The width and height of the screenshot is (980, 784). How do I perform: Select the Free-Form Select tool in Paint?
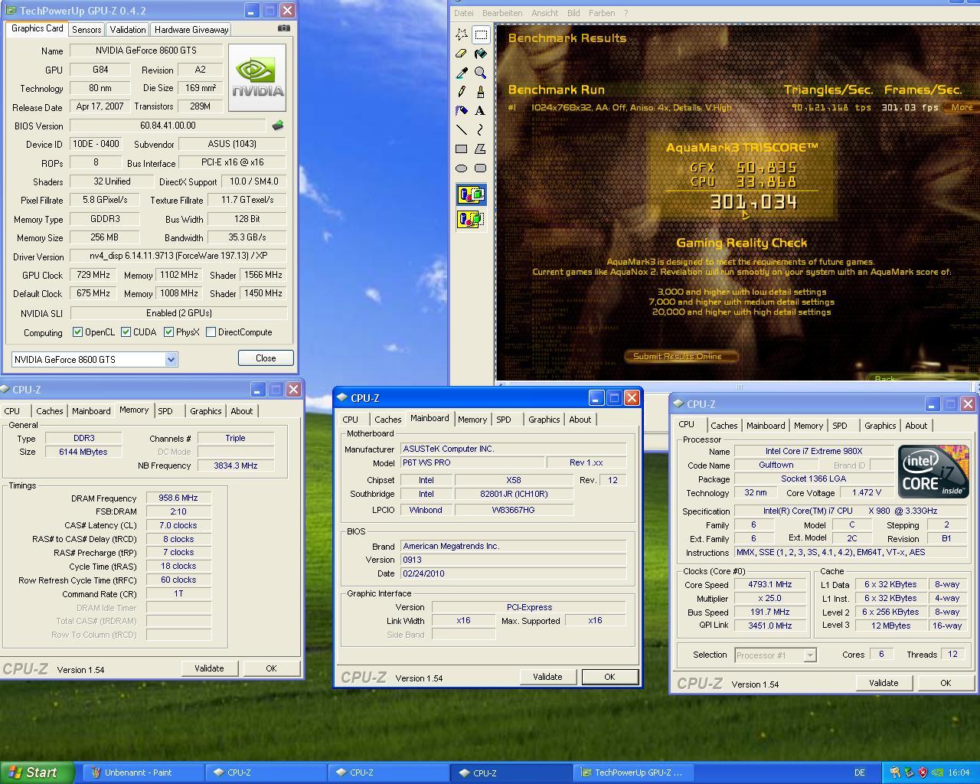pyautogui.click(x=462, y=34)
